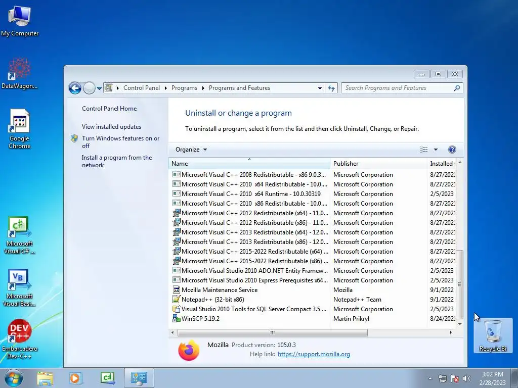Select Visual Studio 2010 Tools for SQL Server Compact

[x=314, y=309]
